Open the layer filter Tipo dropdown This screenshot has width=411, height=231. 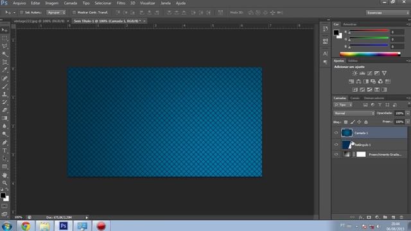[343, 105]
